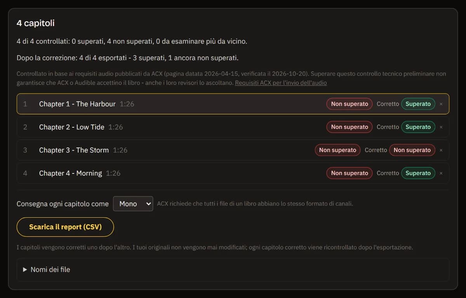Click the 1:26 duration of Chapter 3
The width and height of the screenshot is (466, 298).
pyautogui.click(x=120, y=150)
